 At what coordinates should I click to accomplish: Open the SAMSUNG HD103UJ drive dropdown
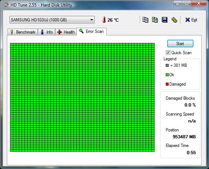pos(52,20)
